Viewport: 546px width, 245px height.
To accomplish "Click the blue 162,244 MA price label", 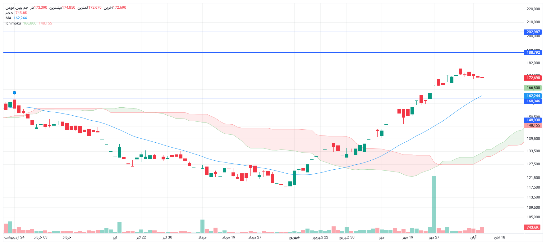I will coord(533,96).
